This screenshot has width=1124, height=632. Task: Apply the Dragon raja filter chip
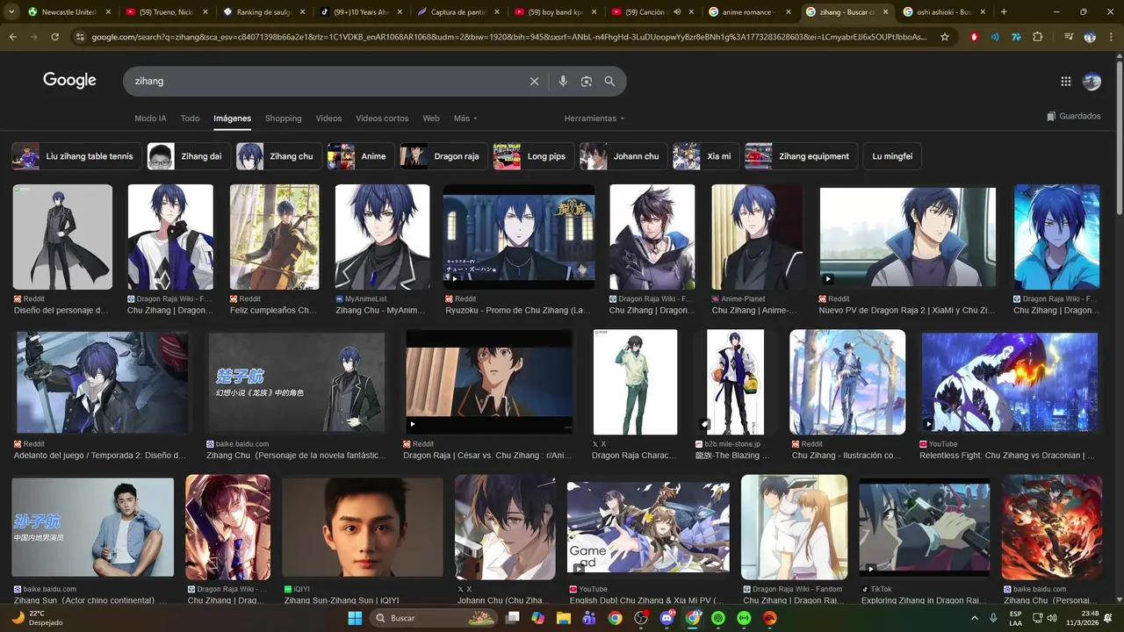point(443,156)
